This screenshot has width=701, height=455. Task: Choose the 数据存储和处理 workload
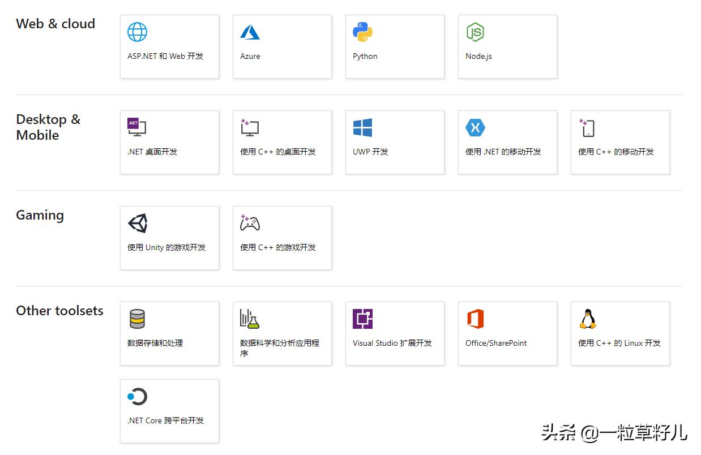(169, 333)
